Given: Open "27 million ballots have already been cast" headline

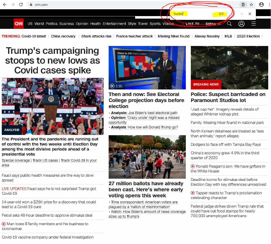Looking at the screenshot, I should [146, 189].
